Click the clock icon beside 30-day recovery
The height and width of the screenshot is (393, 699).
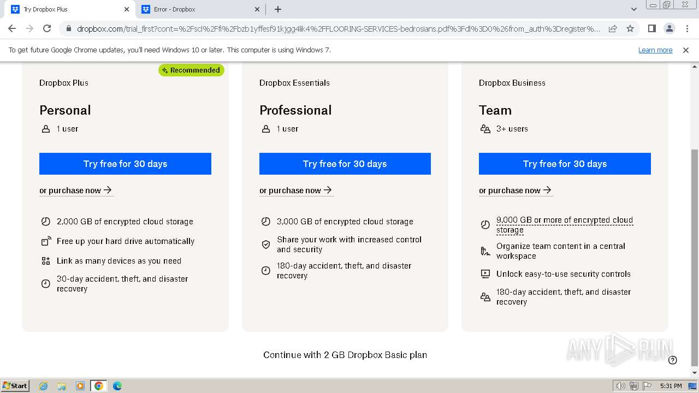pyautogui.click(x=46, y=284)
